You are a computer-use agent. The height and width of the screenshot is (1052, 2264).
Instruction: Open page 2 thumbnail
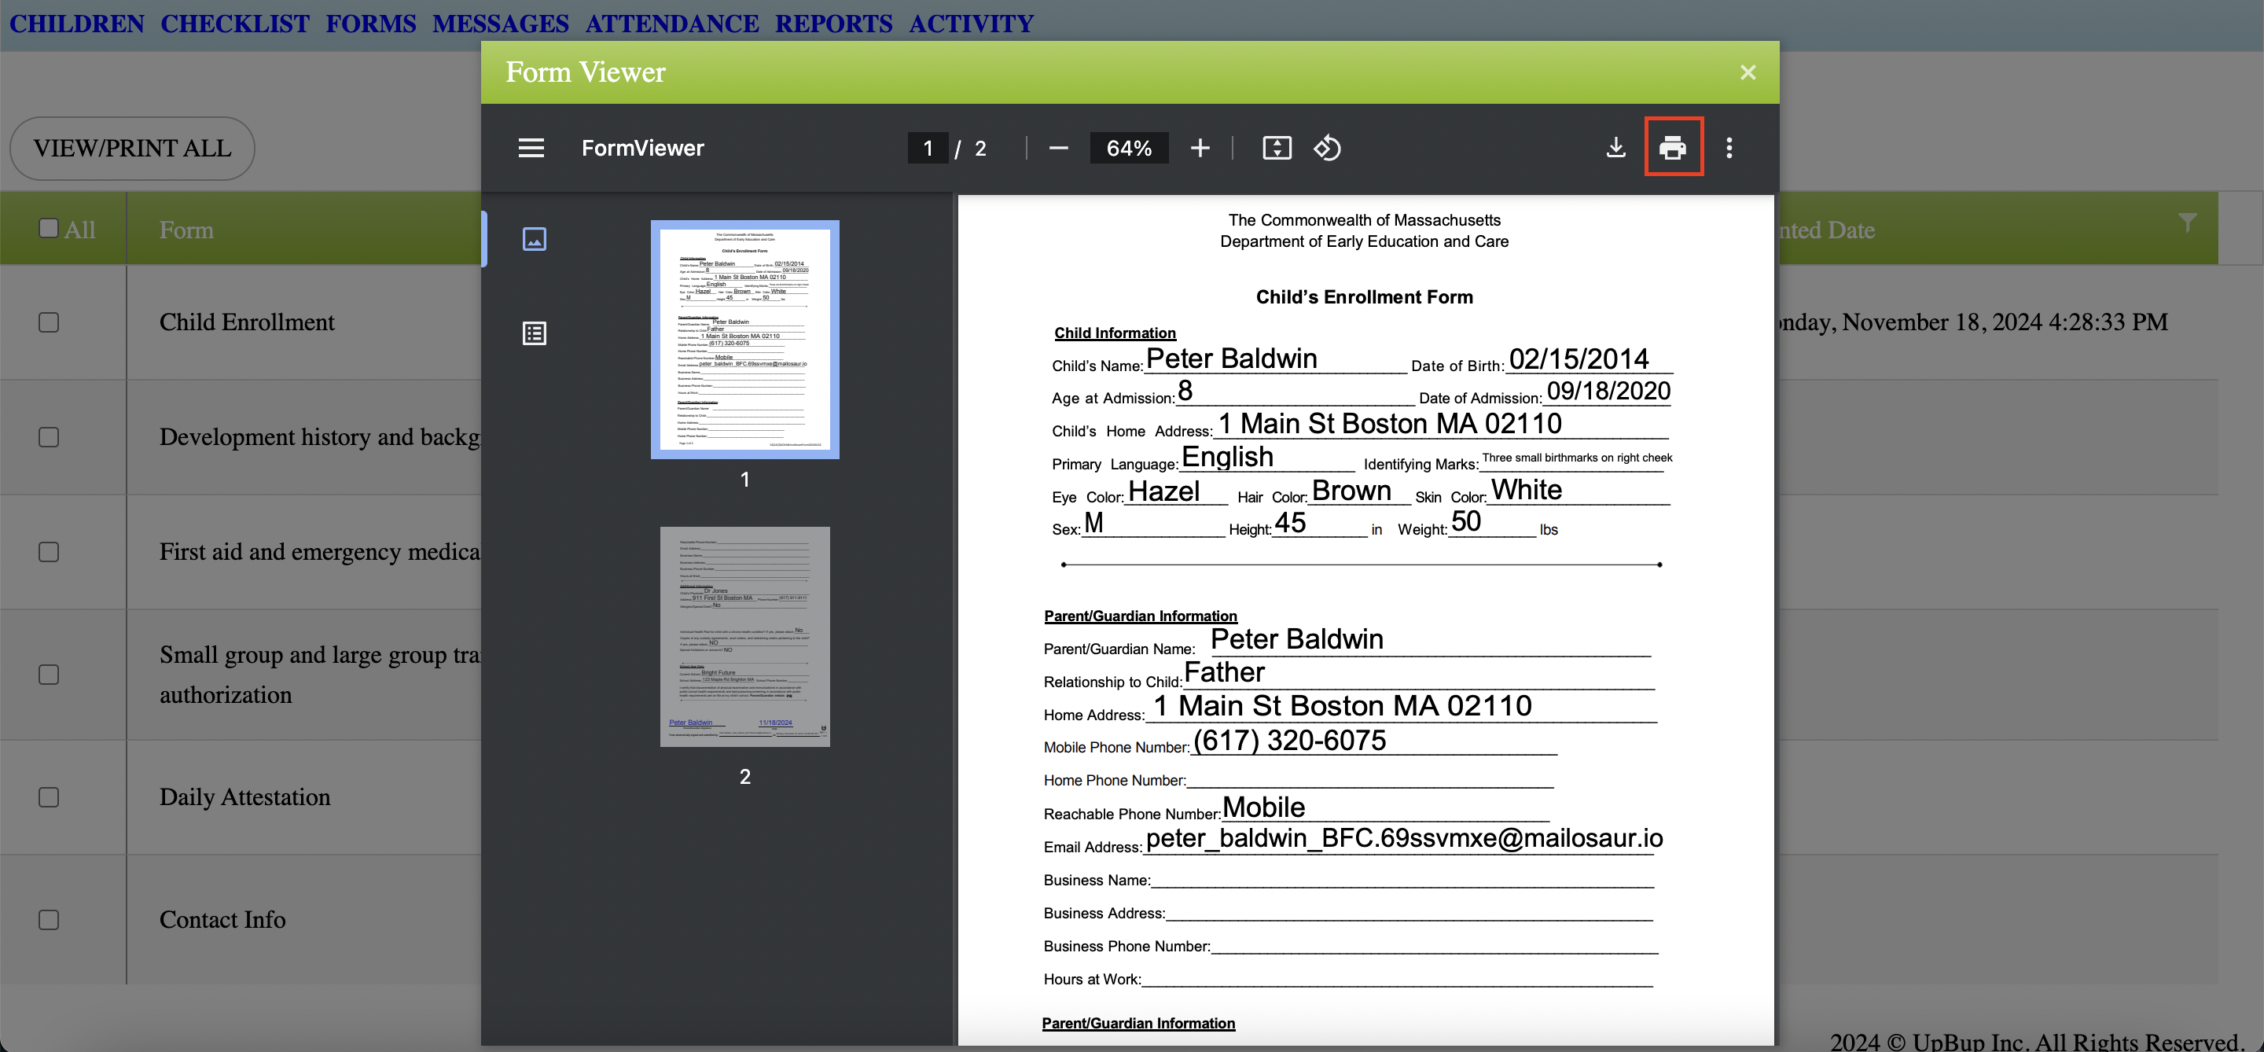744,636
